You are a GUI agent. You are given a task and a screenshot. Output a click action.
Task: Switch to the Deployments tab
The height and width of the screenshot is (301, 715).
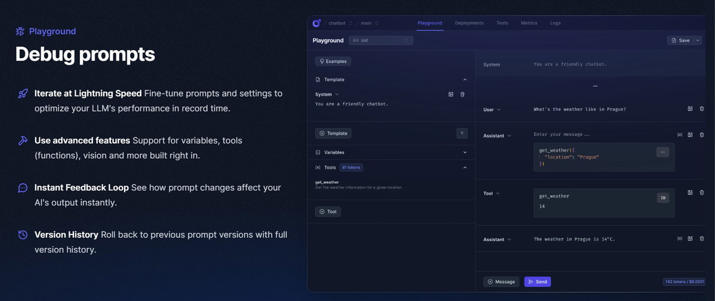point(469,23)
